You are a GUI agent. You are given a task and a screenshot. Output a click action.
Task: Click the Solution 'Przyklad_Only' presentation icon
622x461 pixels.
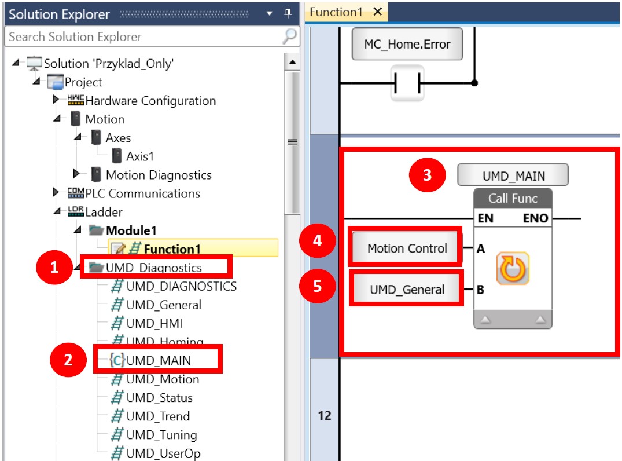tap(34, 63)
